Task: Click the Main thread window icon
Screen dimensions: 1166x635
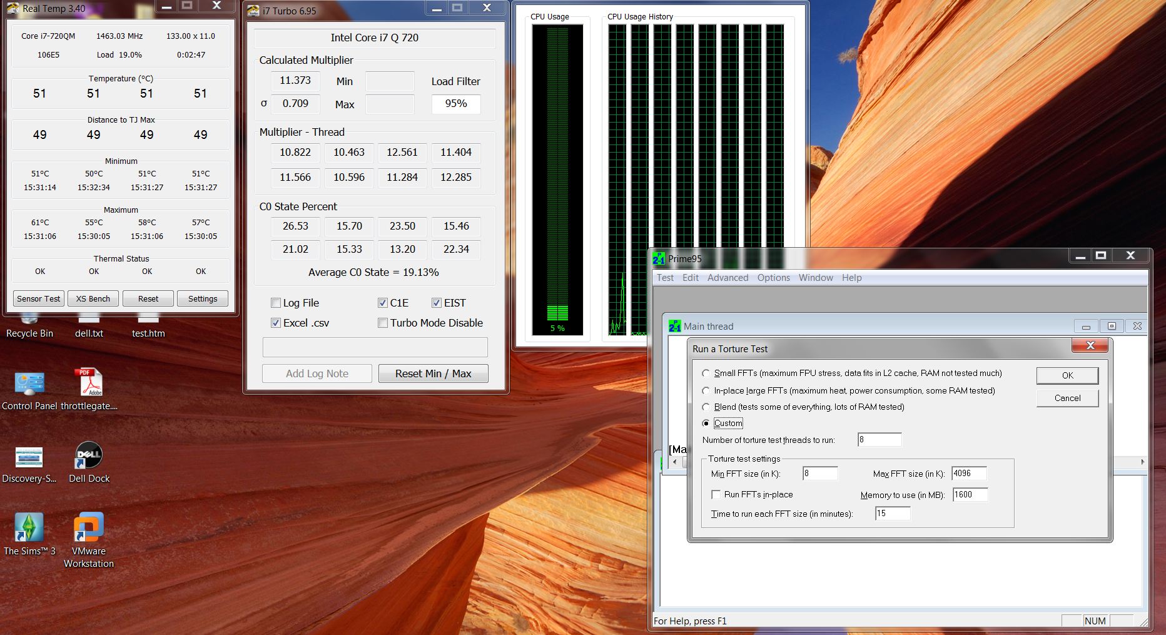Action: 675,326
